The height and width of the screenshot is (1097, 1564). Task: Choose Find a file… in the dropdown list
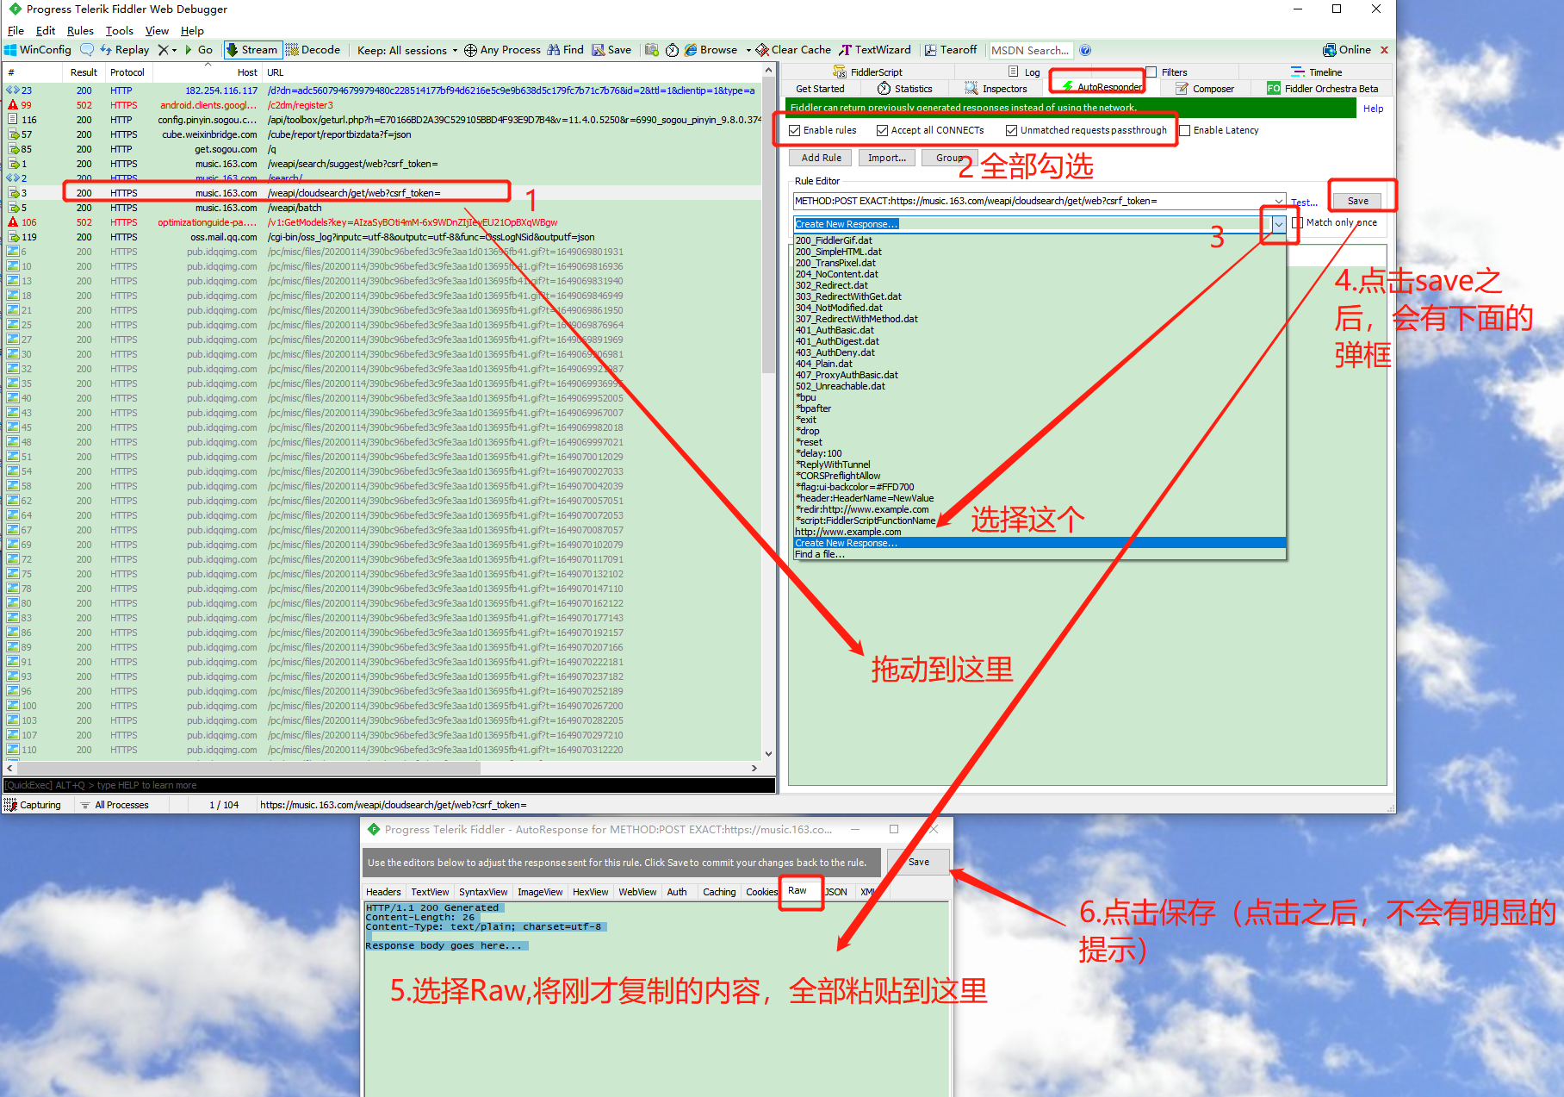[x=1040, y=554]
